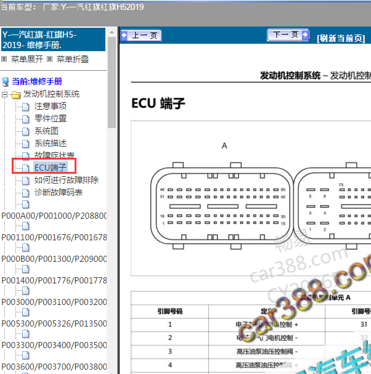
Task: Open the 故障症状表 page
Action: [x=54, y=155]
